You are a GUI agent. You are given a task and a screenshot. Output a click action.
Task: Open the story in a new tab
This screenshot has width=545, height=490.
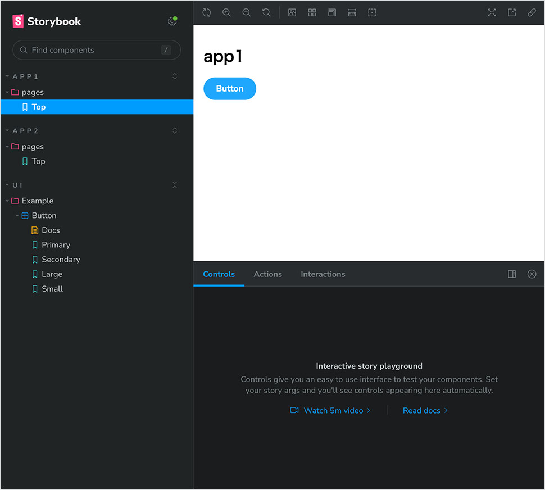point(512,12)
